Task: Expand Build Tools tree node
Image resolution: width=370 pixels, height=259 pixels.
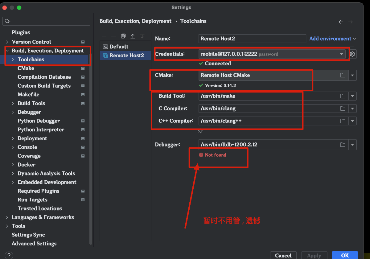Action: click(13, 104)
